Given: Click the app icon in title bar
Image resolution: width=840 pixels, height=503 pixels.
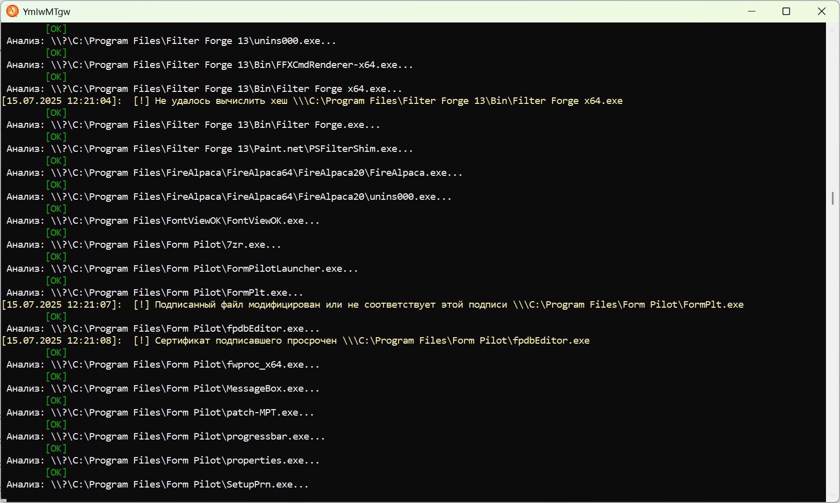Looking at the screenshot, I should (12, 11).
